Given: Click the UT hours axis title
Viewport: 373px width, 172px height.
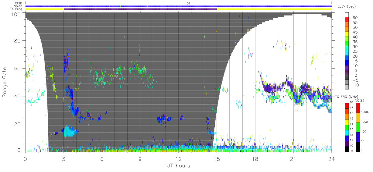Looking at the screenshot, I should (x=178, y=166).
